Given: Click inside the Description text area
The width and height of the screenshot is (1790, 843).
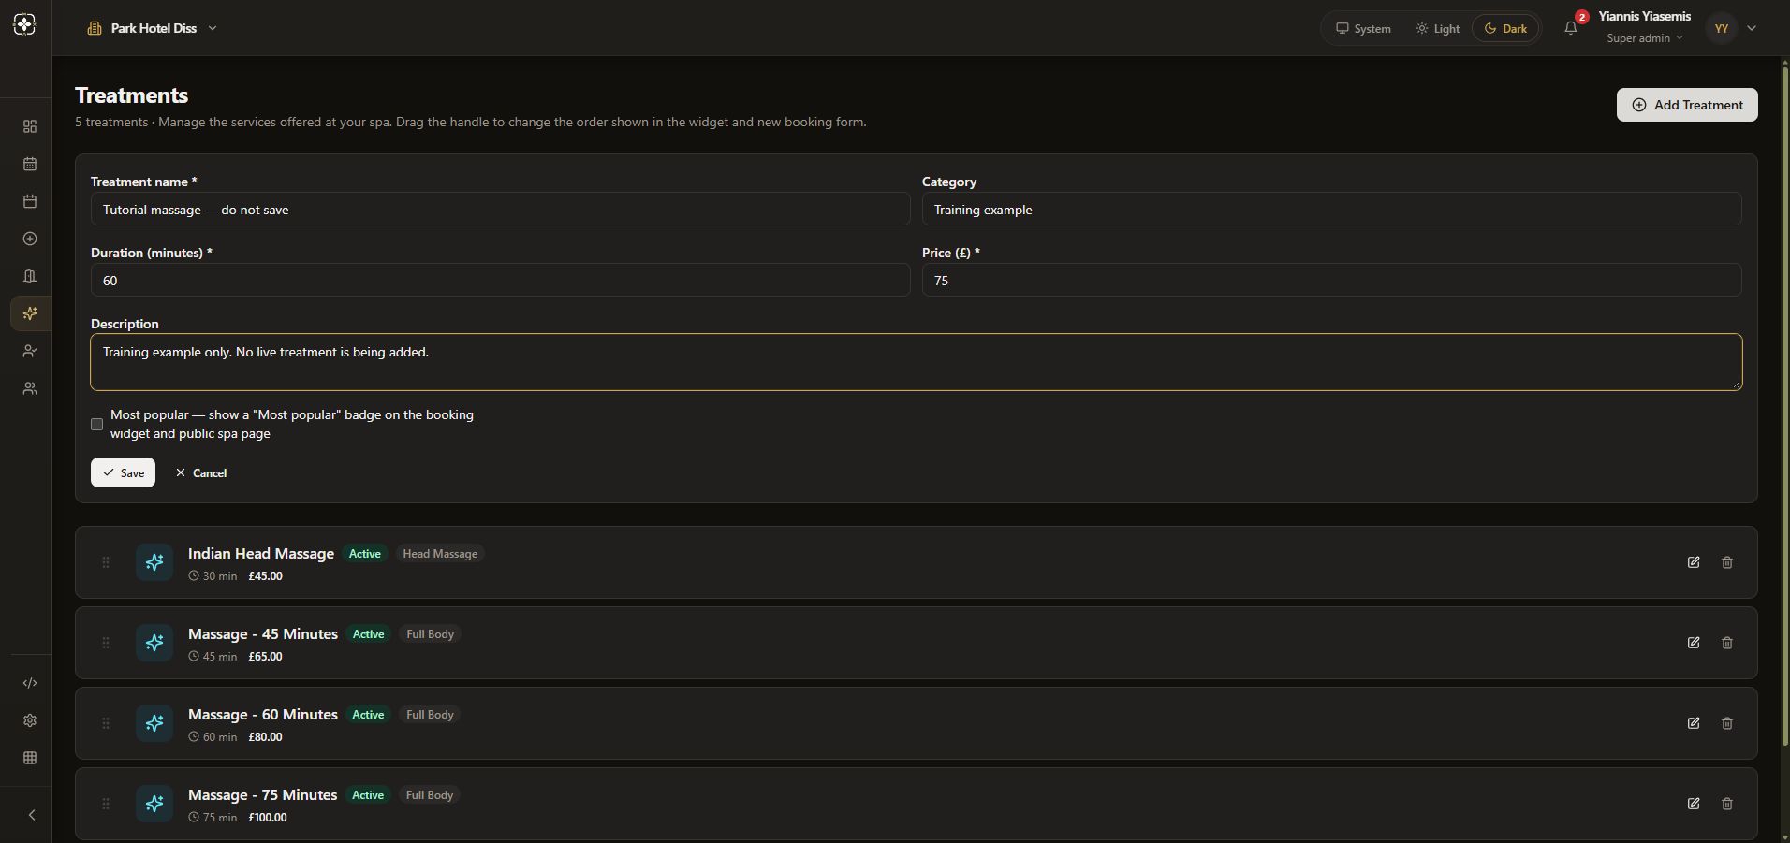Looking at the screenshot, I should click(x=916, y=362).
